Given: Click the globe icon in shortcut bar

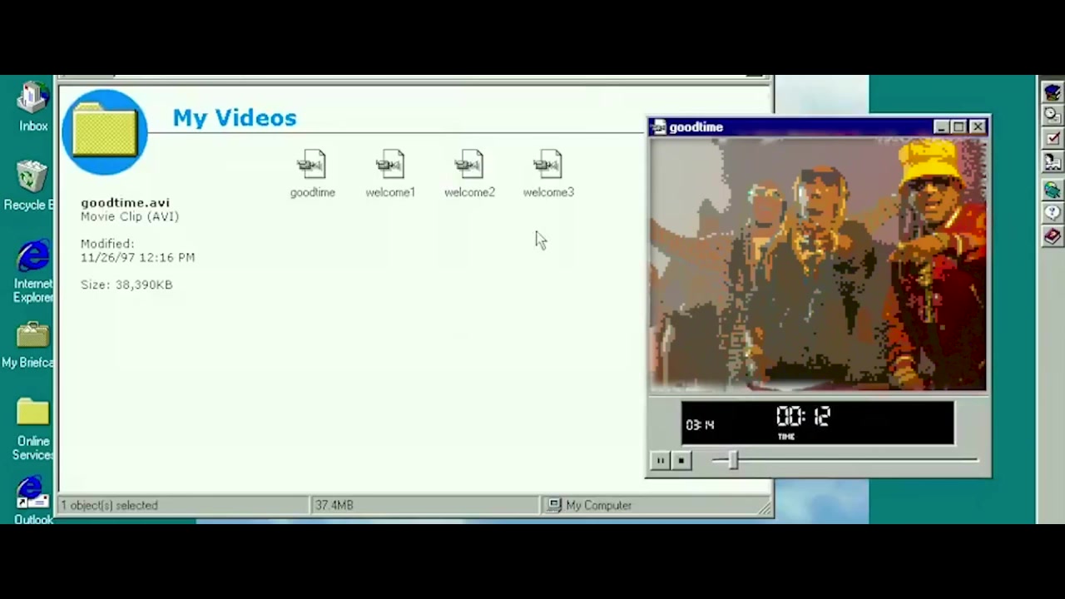Looking at the screenshot, I should (x=1053, y=190).
